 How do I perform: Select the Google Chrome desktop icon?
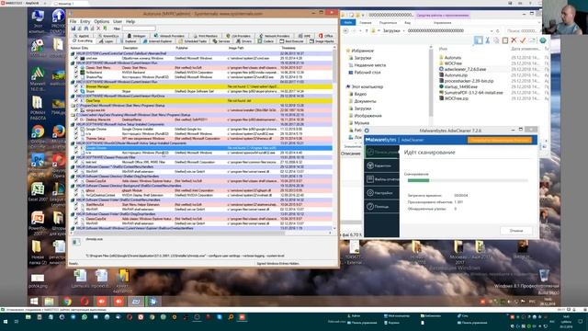[x=38, y=135]
